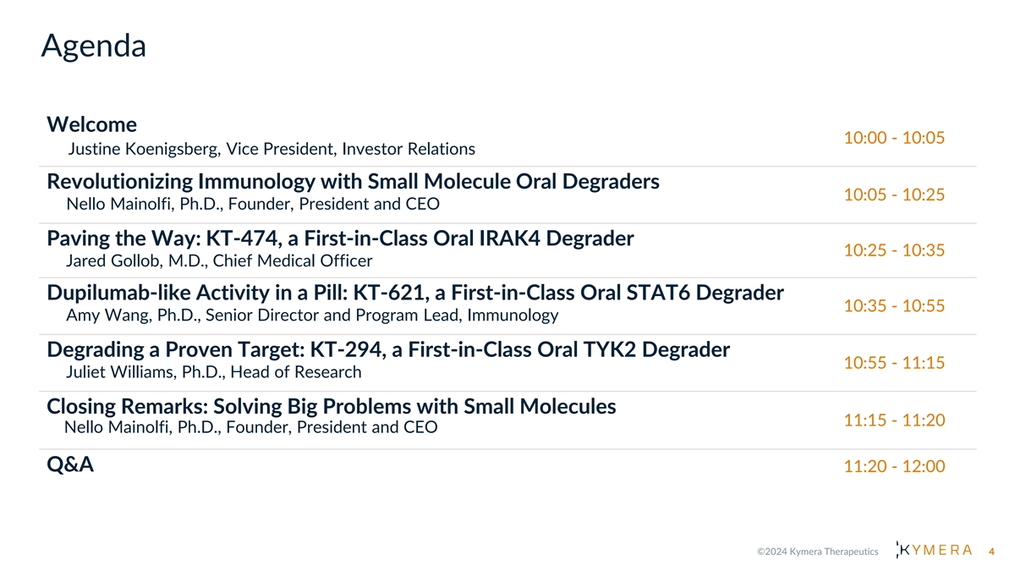Select the KT-294 TYK2 Degrader heading

pos(388,349)
